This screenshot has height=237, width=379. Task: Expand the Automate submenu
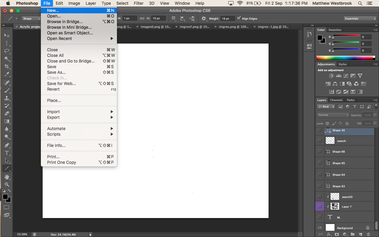tap(79, 129)
